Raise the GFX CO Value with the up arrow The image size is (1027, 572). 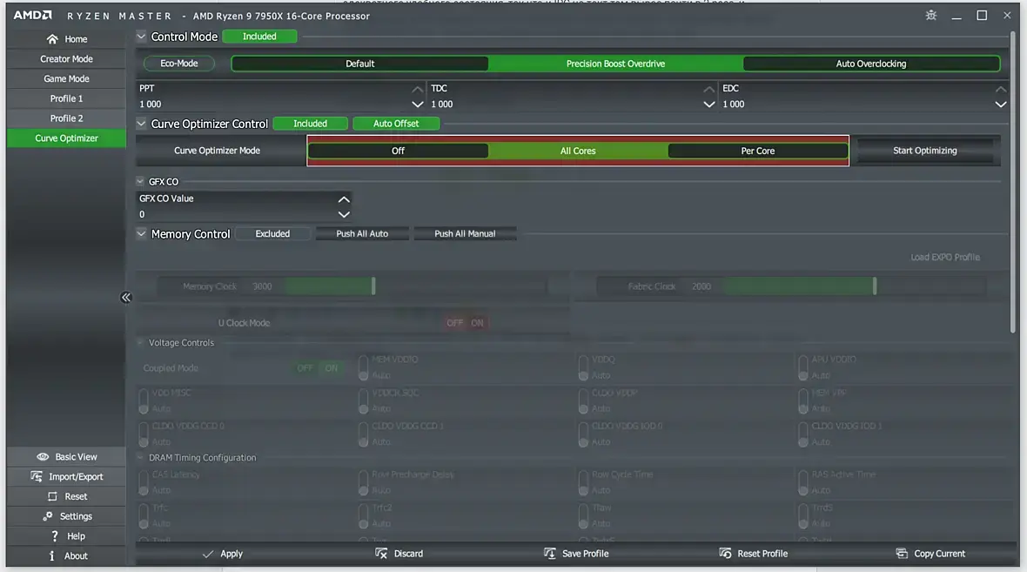[x=343, y=199]
